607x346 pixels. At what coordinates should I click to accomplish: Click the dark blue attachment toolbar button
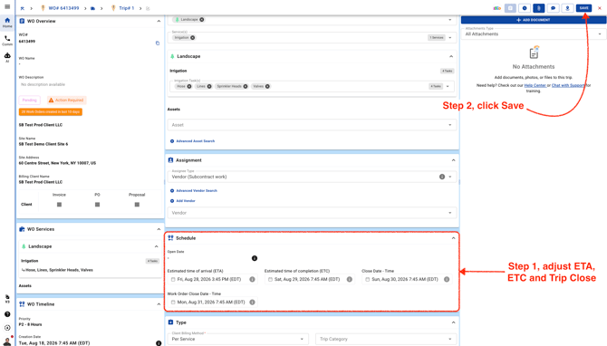click(539, 8)
